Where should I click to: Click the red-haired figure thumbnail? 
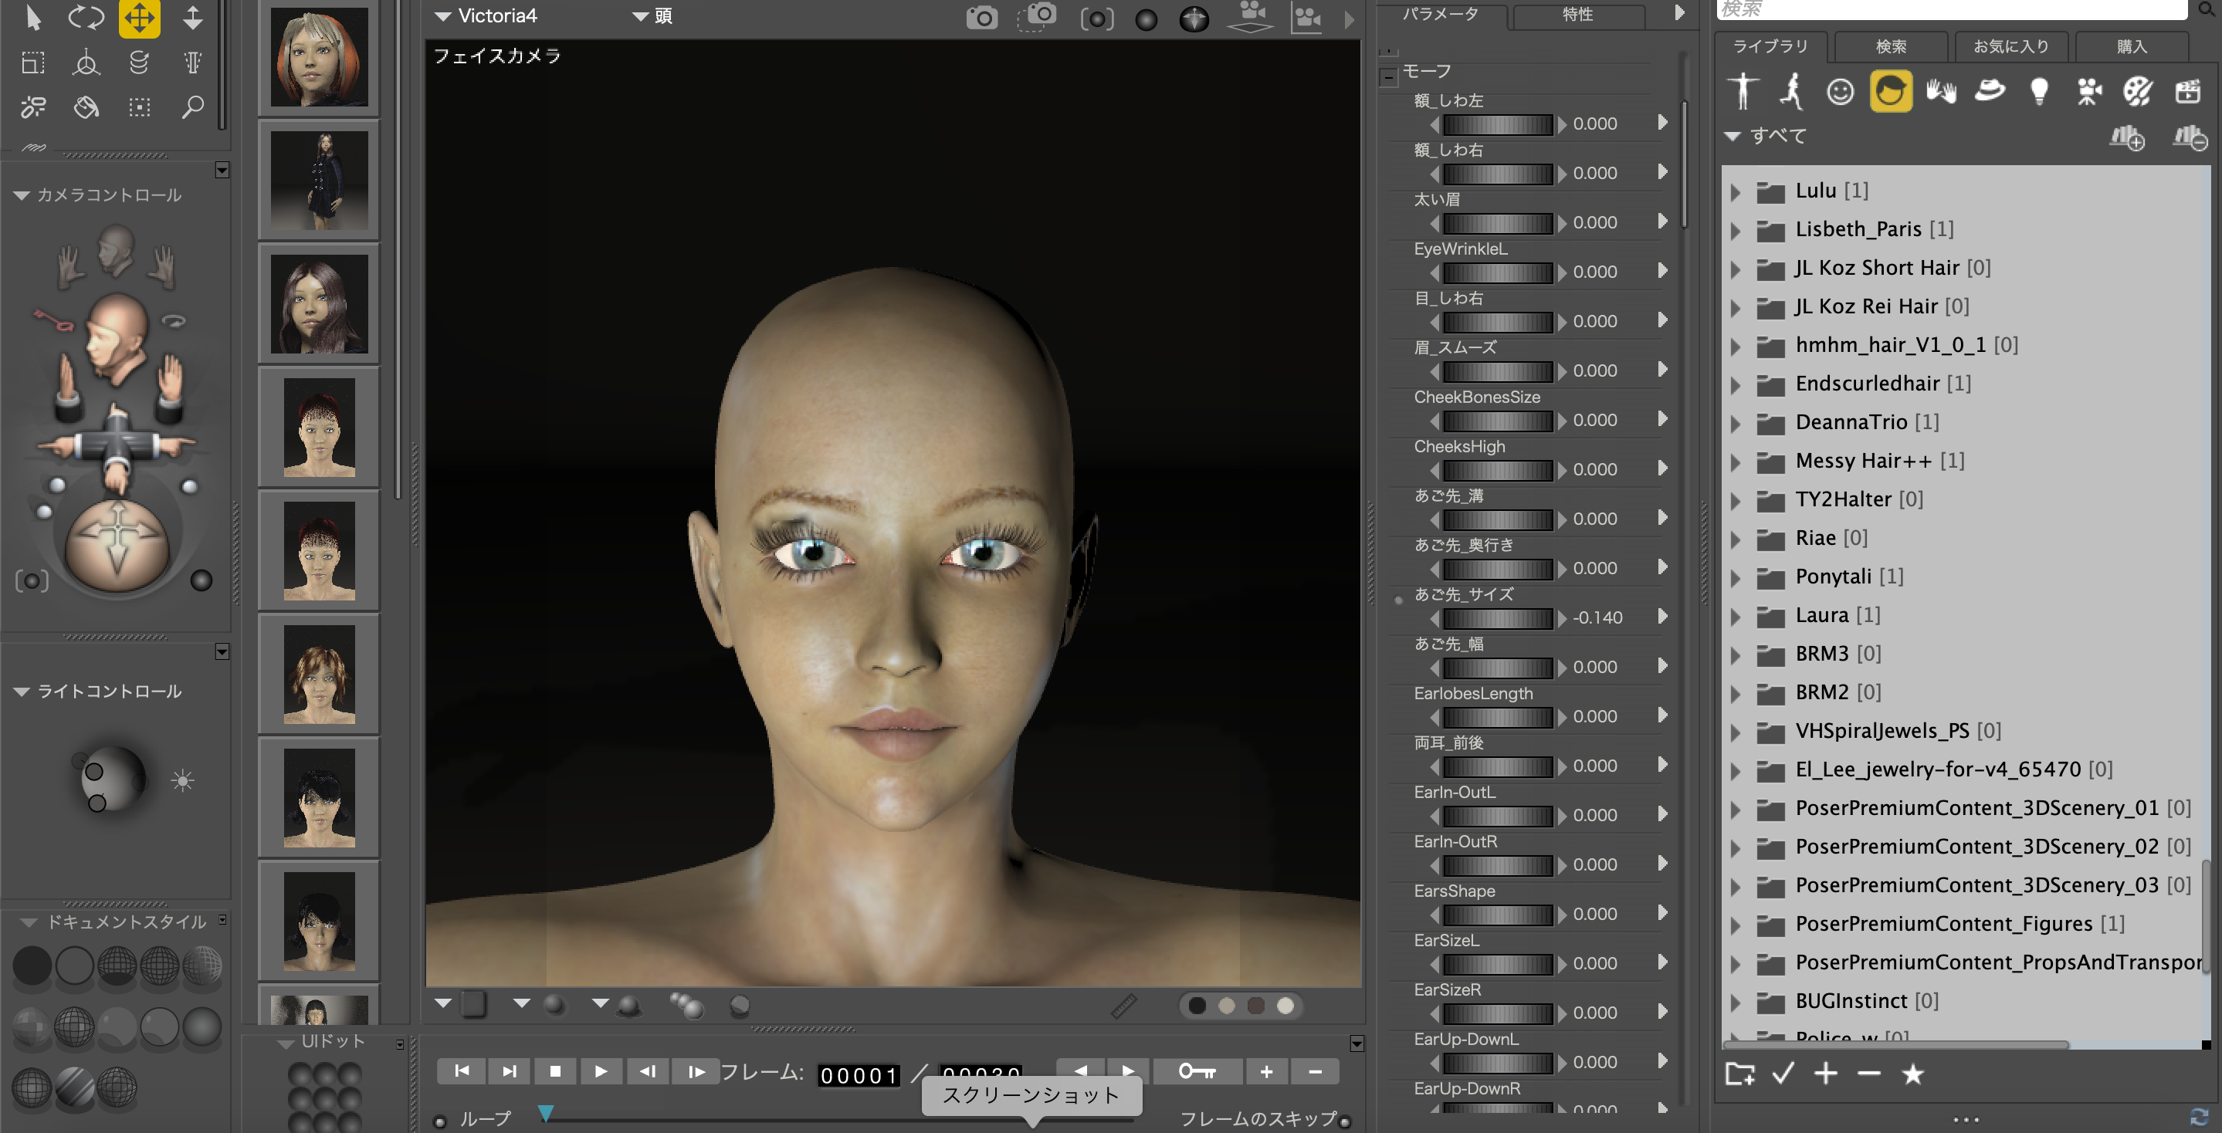click(x=319, y=57)
